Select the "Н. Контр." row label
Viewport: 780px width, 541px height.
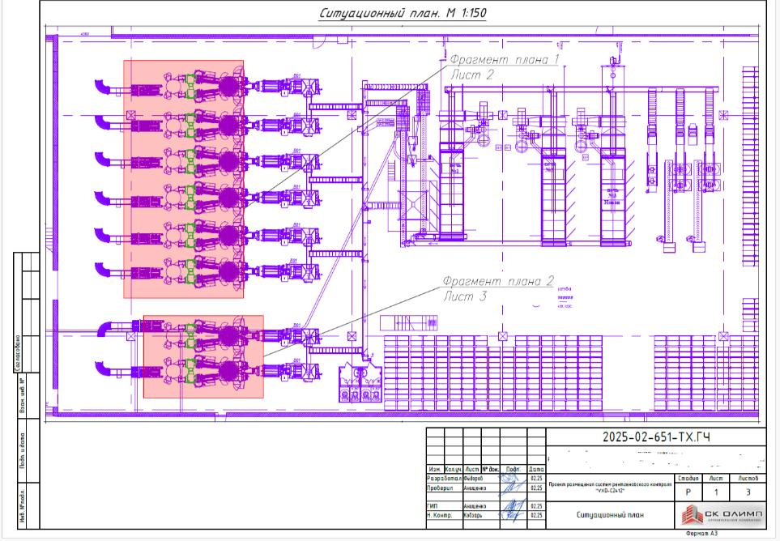tap(439, 515)
